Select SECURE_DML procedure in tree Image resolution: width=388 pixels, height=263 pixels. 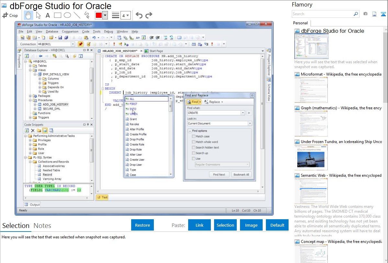point(51,109)
